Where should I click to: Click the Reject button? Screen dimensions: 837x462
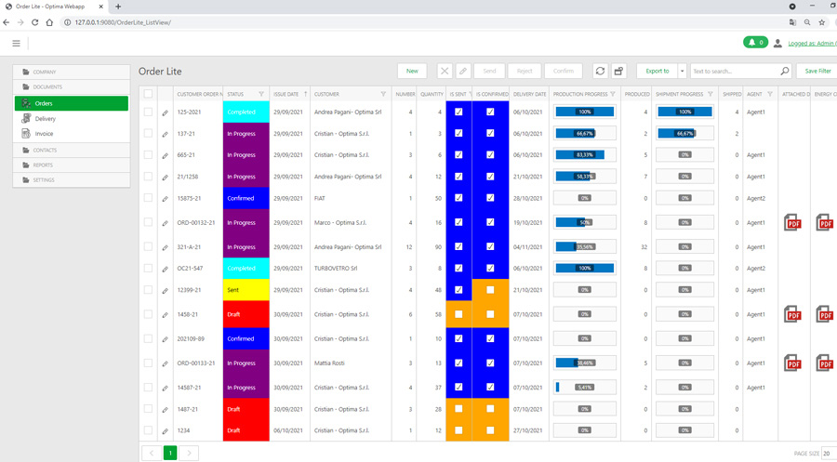[525, 71]
